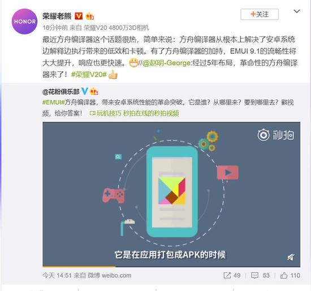The height and width of the screenshot is (291, 311).
Task: Open the #荣耀V20# hashtag topic
Action: 89,75
